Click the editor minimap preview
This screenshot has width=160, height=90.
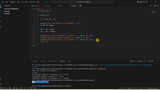point(155,11)
